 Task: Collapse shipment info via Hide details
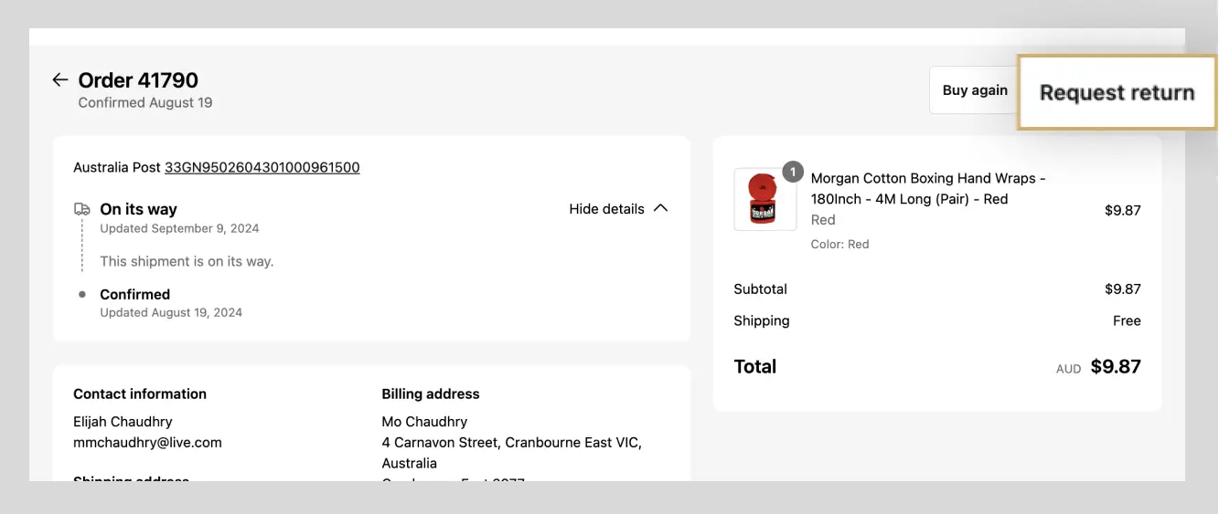(606, 209)
